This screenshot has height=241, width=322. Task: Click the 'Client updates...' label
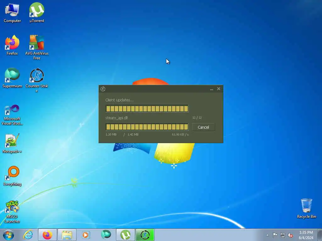(119, 100)
